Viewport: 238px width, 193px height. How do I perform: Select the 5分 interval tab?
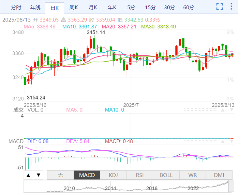[x=131, y=7]
